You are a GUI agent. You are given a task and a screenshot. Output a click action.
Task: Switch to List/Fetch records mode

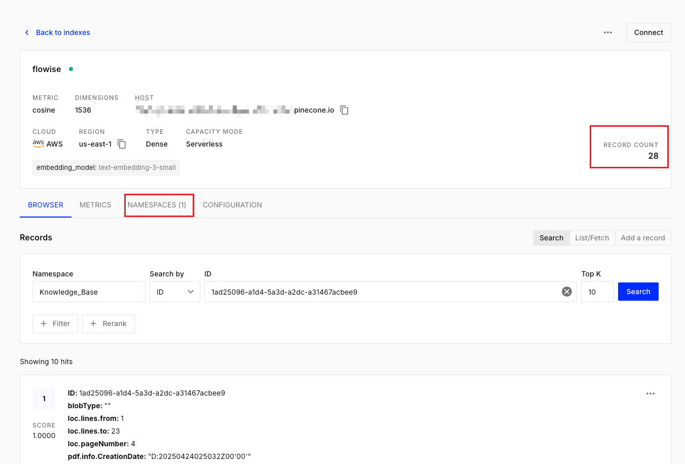(x=592, y=238)
